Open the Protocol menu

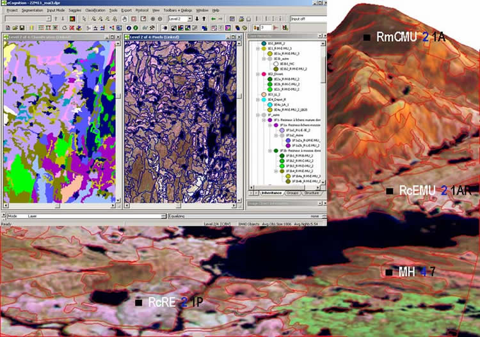(x=142, y=10)
